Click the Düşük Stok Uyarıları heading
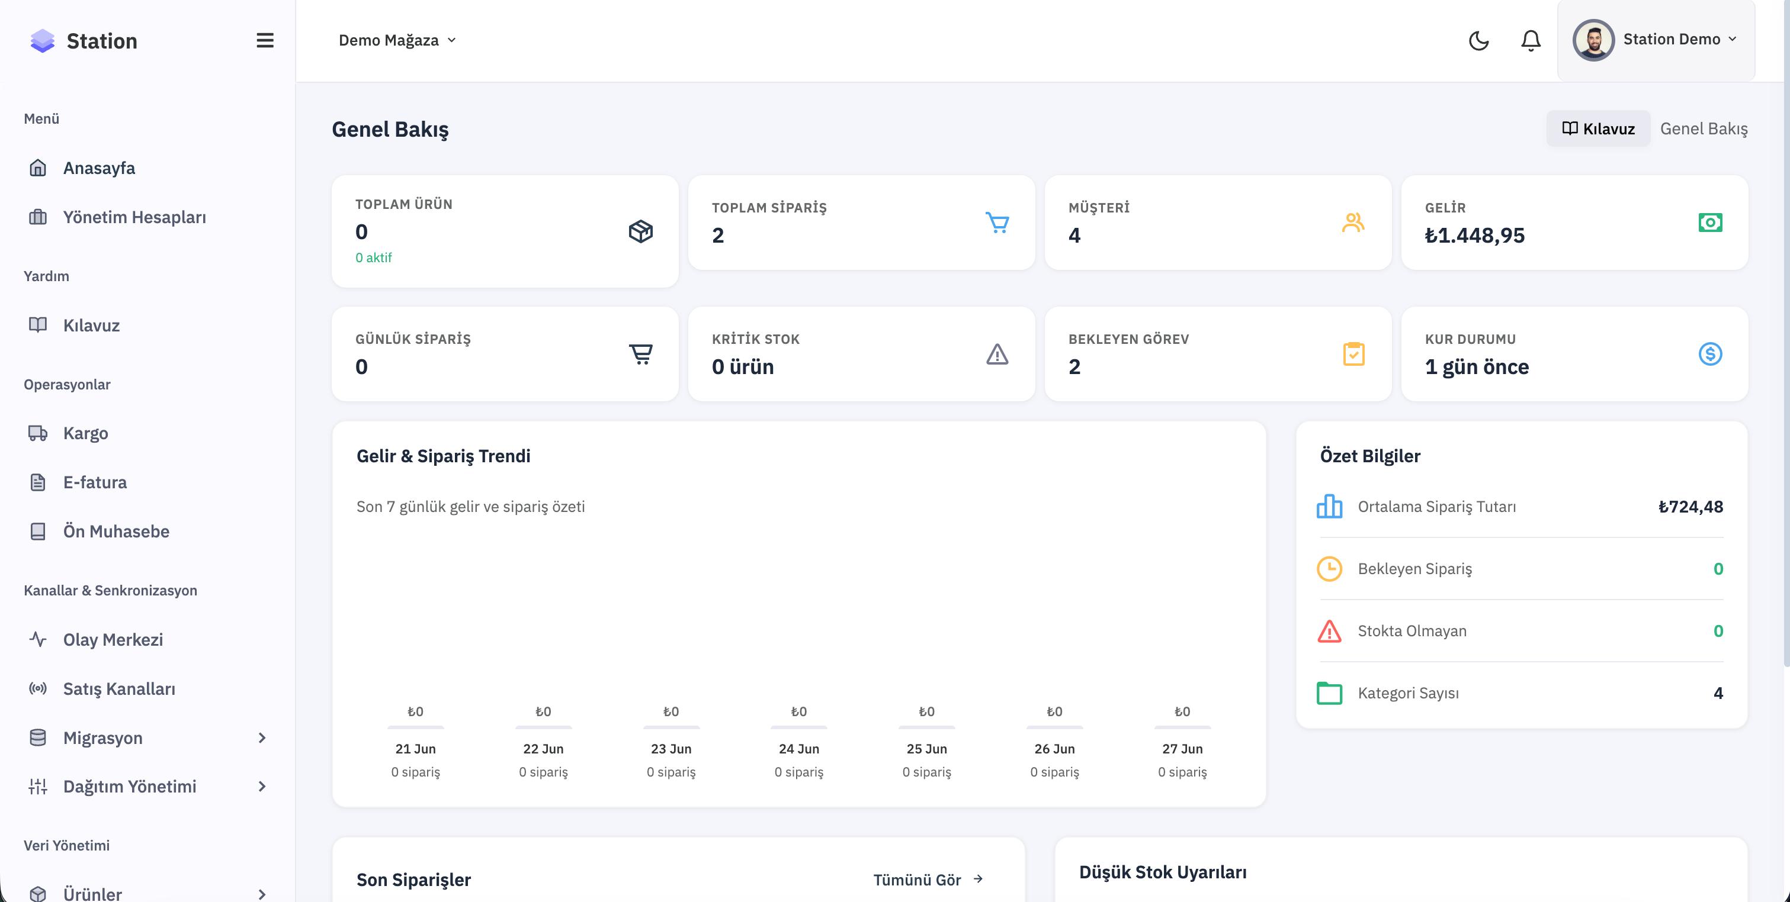Screen dimensions: 1790x902 [1163, 872]
